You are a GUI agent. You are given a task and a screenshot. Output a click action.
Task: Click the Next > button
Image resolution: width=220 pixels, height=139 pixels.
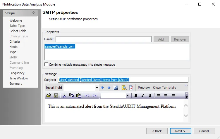181,131
